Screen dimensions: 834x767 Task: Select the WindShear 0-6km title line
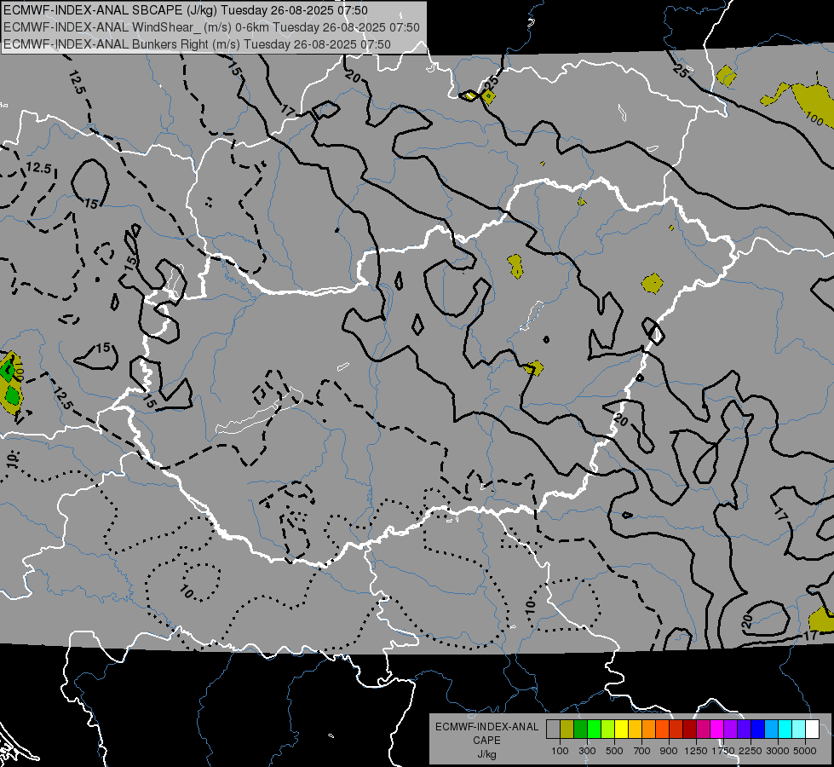pyautogui.click(x=211, y=27)
